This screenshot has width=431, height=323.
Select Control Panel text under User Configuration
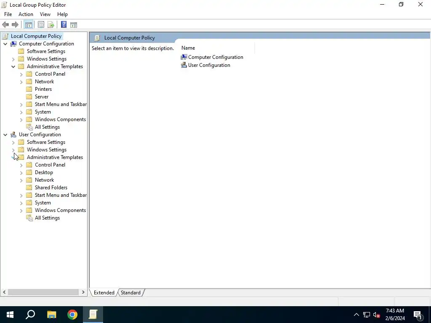coord(50,165)
